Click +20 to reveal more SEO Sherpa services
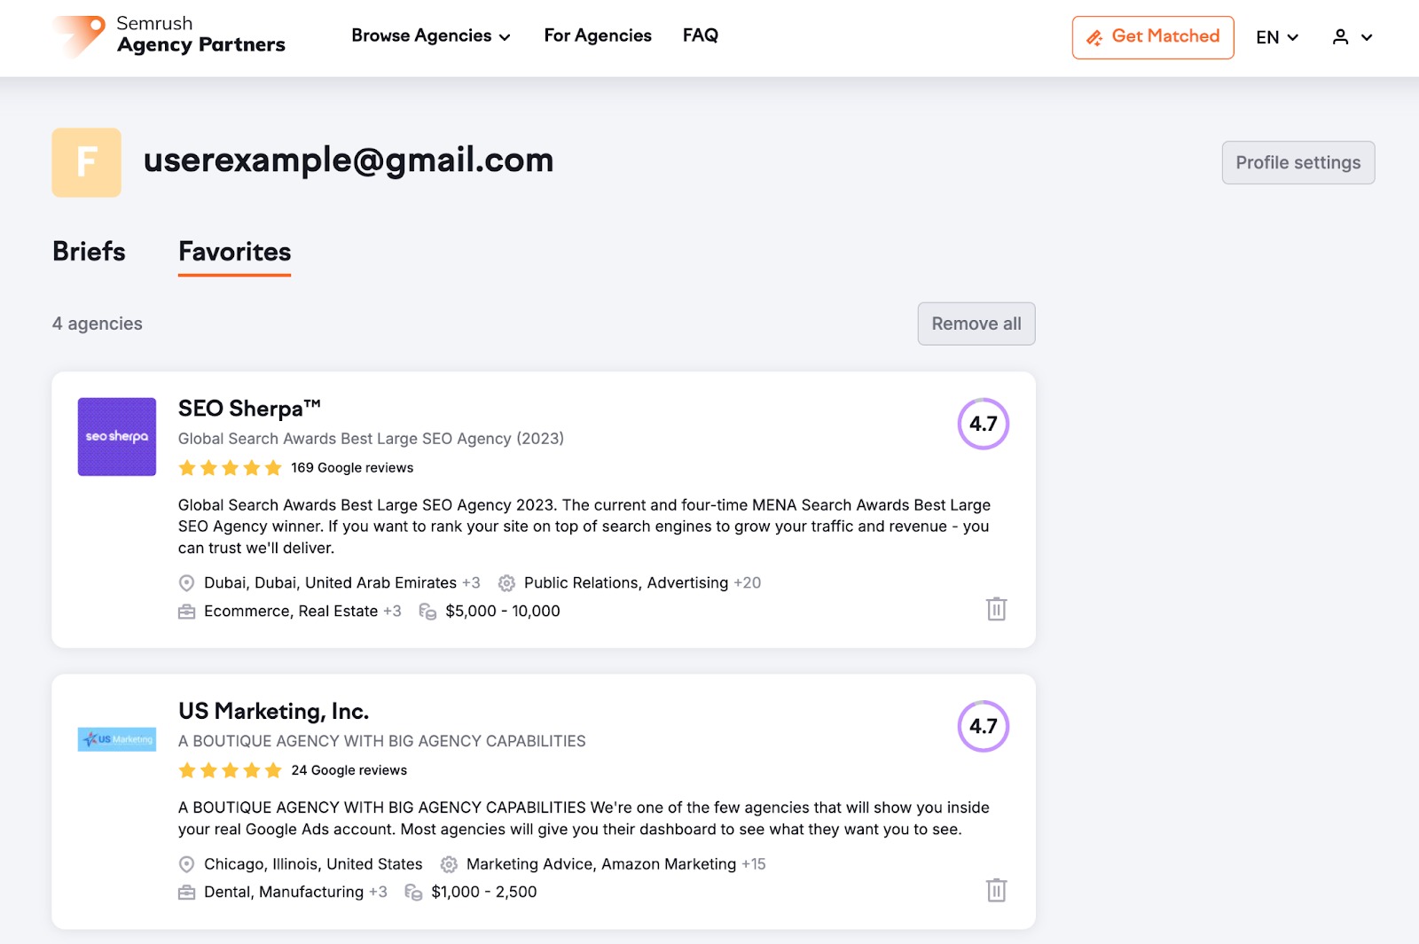 (x=748, y=582)
